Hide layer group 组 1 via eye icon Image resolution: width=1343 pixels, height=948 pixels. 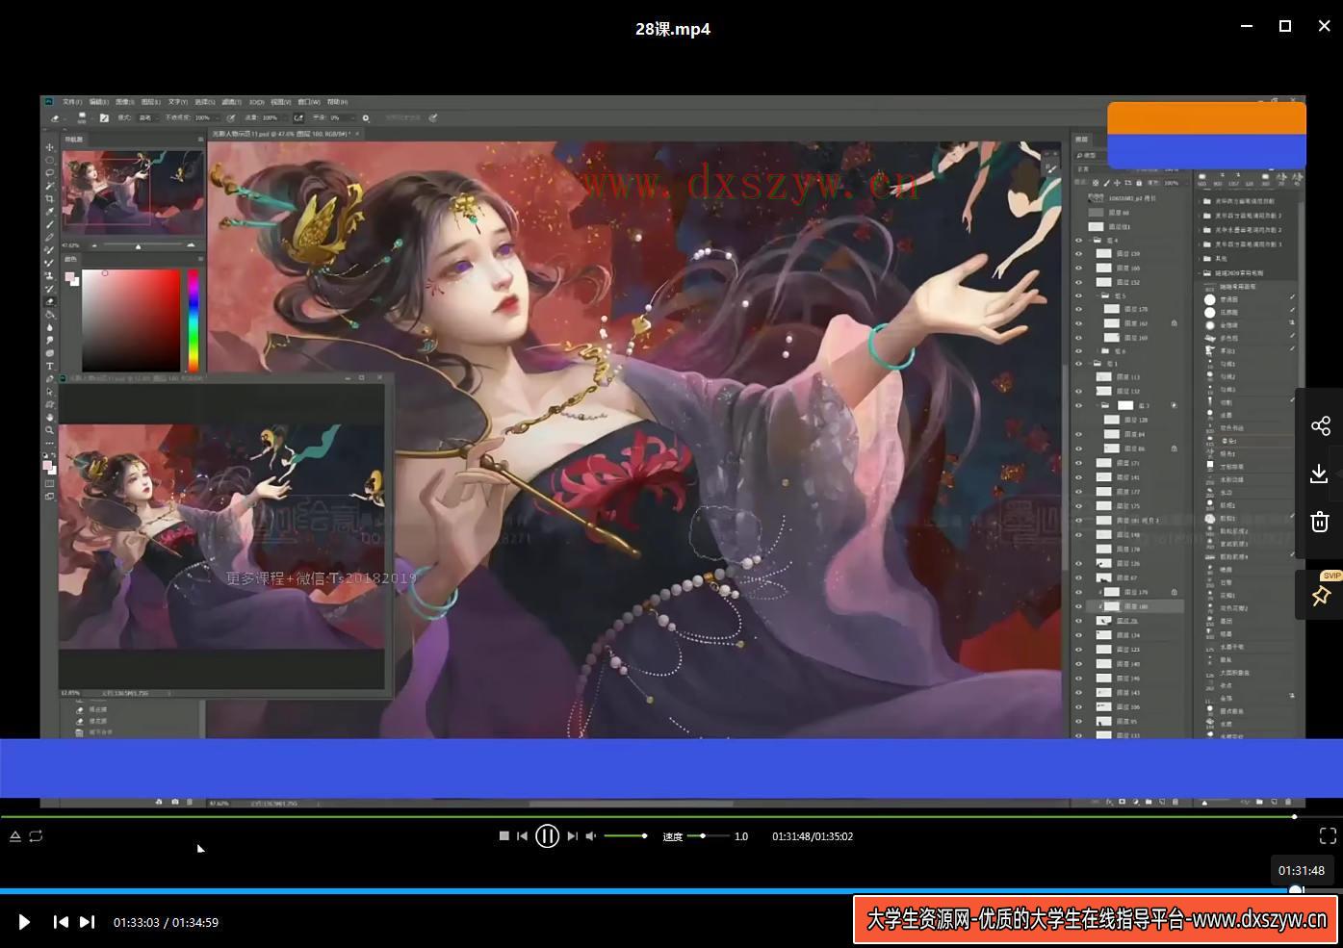tap(1079, 364)
